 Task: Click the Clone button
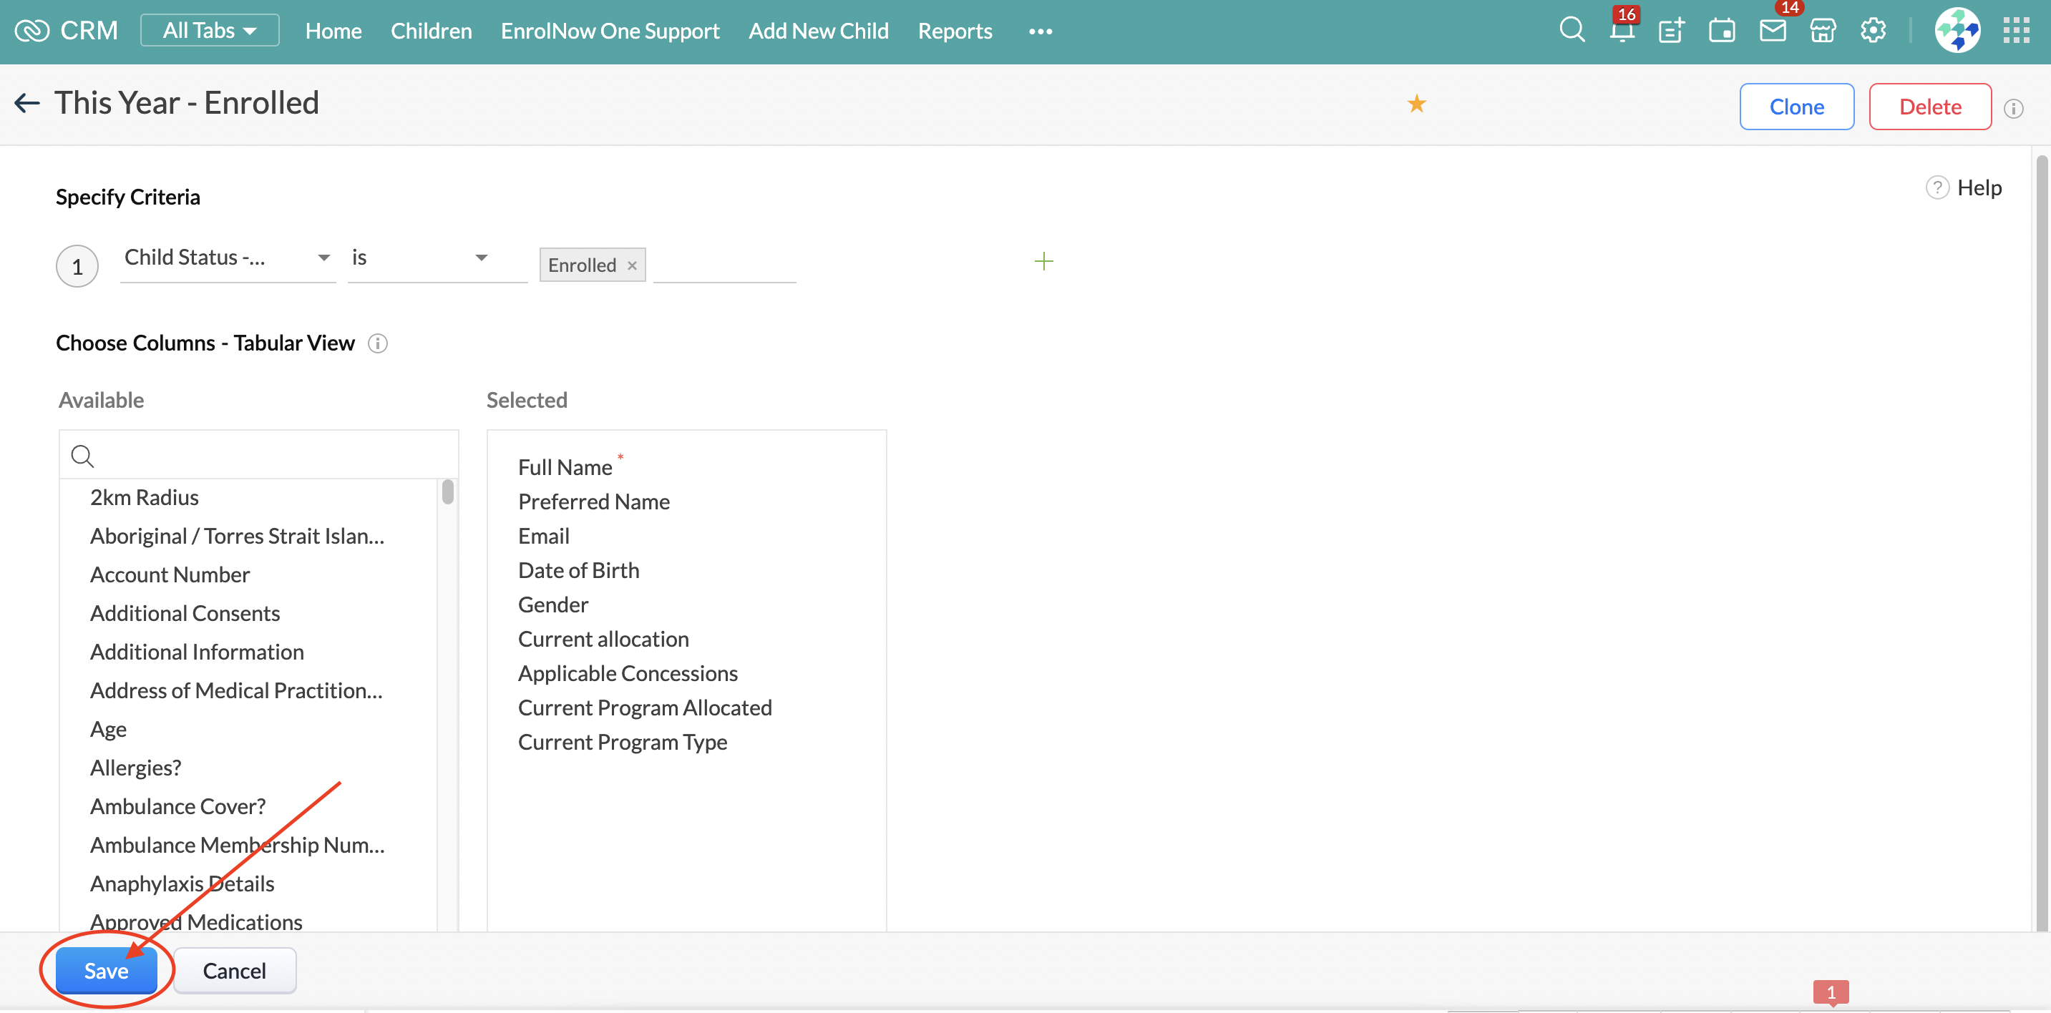[1796, 107]
